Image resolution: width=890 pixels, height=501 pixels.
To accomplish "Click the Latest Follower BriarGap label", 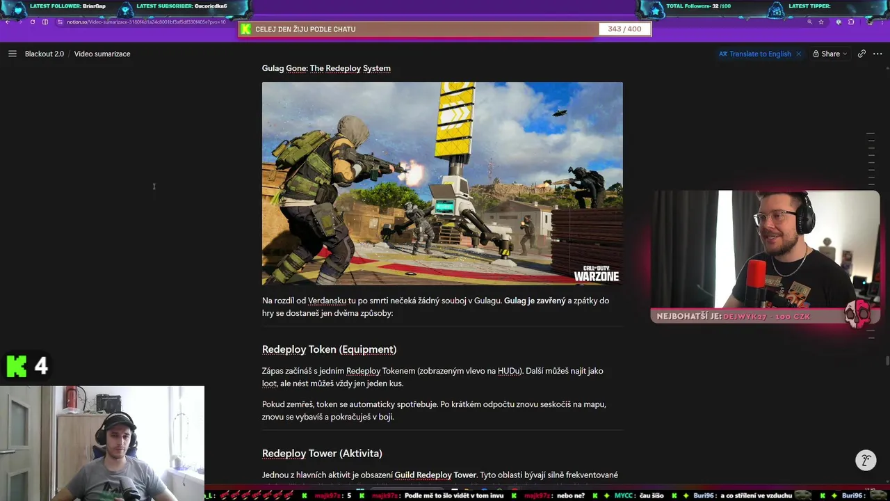I will pyautogui.click(x=67, y=6).
